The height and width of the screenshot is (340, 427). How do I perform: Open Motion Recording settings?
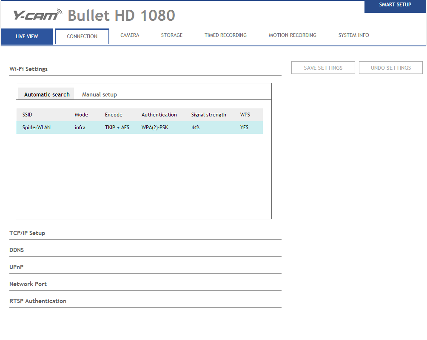(292, 35)
